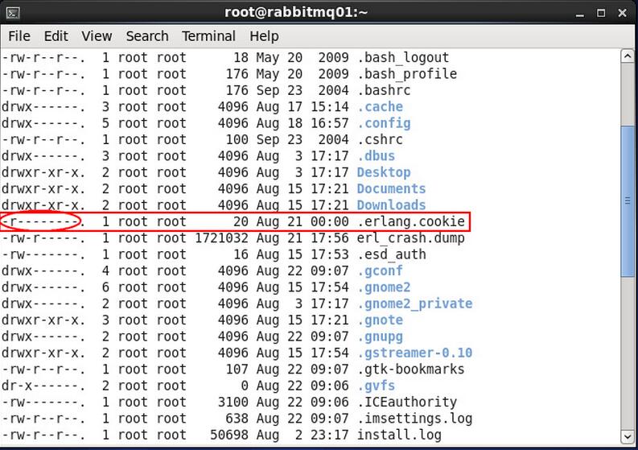Click the .erlang.cookie file name

[410, 221]
